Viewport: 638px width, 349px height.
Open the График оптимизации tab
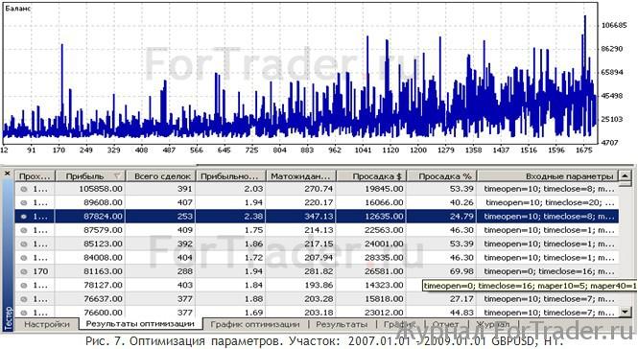[255, 325]
